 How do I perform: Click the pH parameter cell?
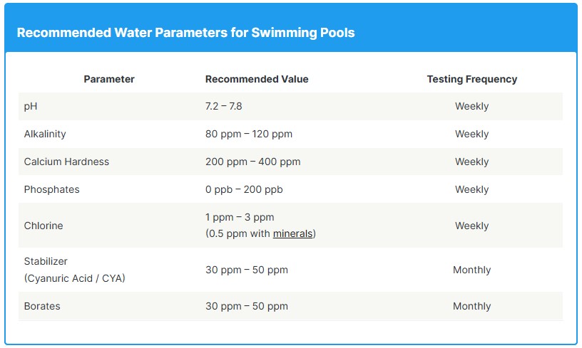point(31,106)
